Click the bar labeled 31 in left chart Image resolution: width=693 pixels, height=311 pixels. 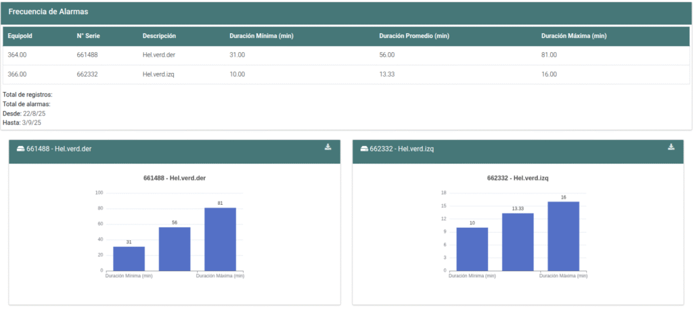point(129,258)
